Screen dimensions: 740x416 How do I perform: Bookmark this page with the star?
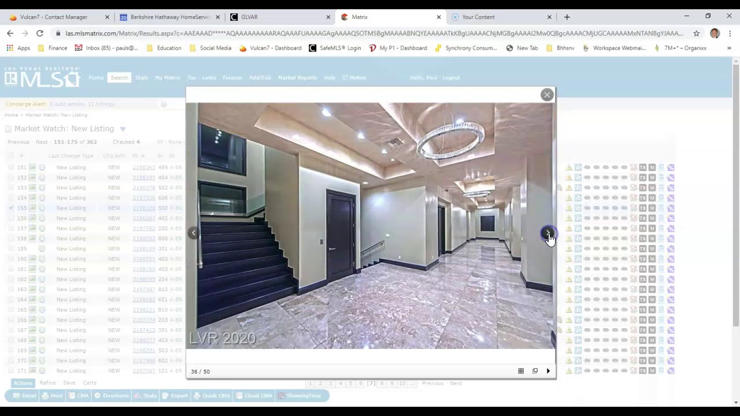[x=697, y=34]
